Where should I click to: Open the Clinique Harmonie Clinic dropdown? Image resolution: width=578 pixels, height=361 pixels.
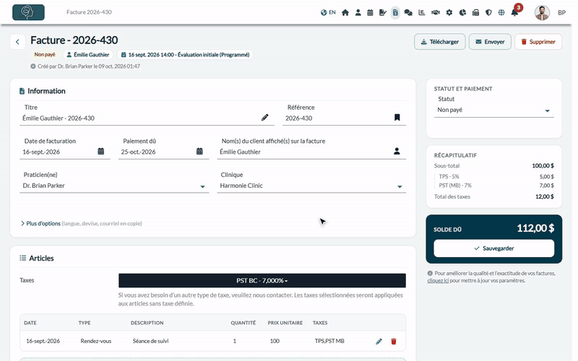pyautogui.click(x=311, y=186)
